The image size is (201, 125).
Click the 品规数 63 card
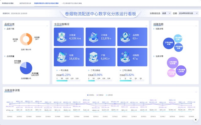coord(132,37)
